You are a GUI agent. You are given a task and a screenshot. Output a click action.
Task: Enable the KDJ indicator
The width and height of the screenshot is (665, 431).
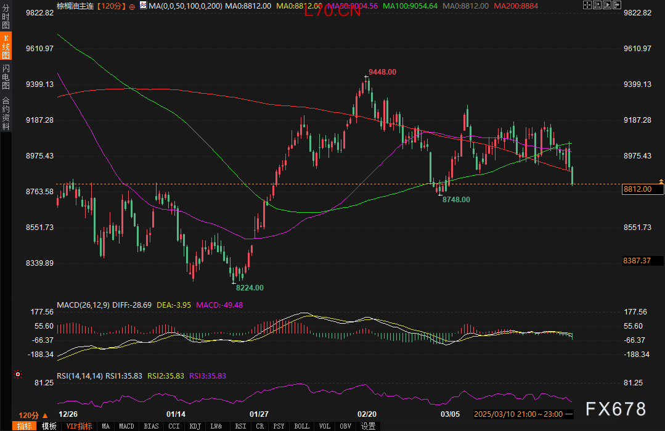click(195, 426)
